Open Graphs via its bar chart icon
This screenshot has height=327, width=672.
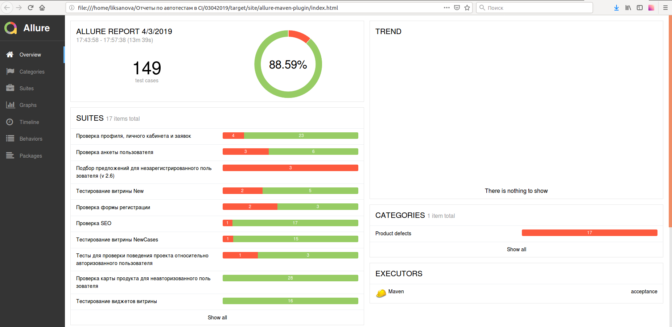coord(10,105)
